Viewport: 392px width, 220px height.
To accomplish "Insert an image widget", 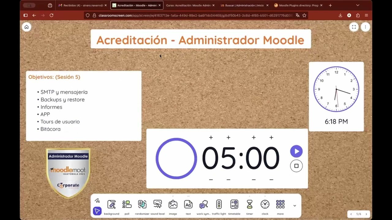I will [x=173, y=207].
